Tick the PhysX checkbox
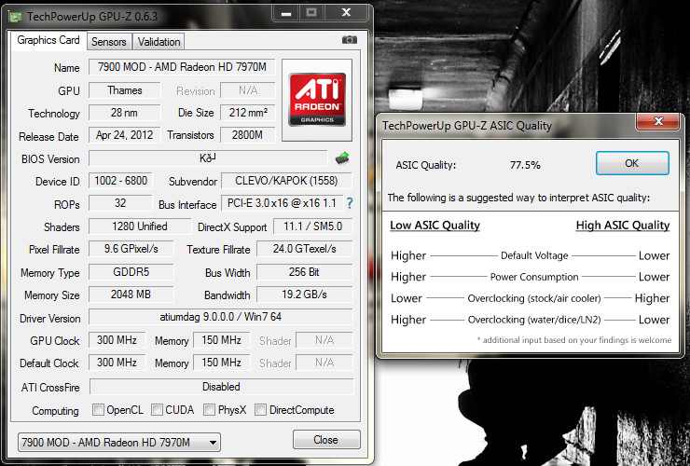The image size is (690, 466). (x=210, y=410)
